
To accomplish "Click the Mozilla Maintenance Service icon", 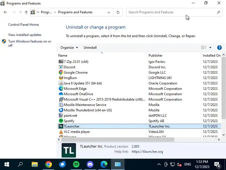I will point(61,105).
